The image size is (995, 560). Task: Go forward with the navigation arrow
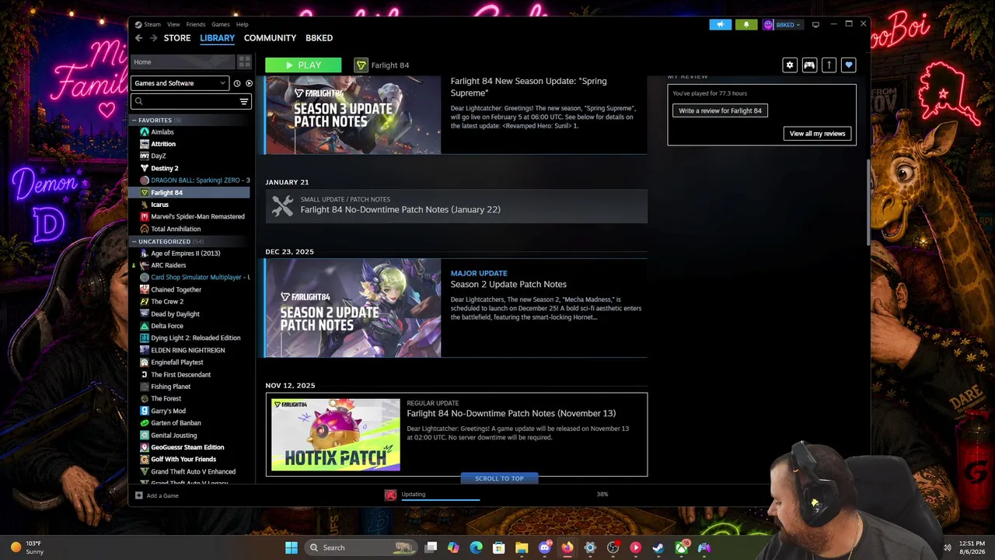click(153, 38)
